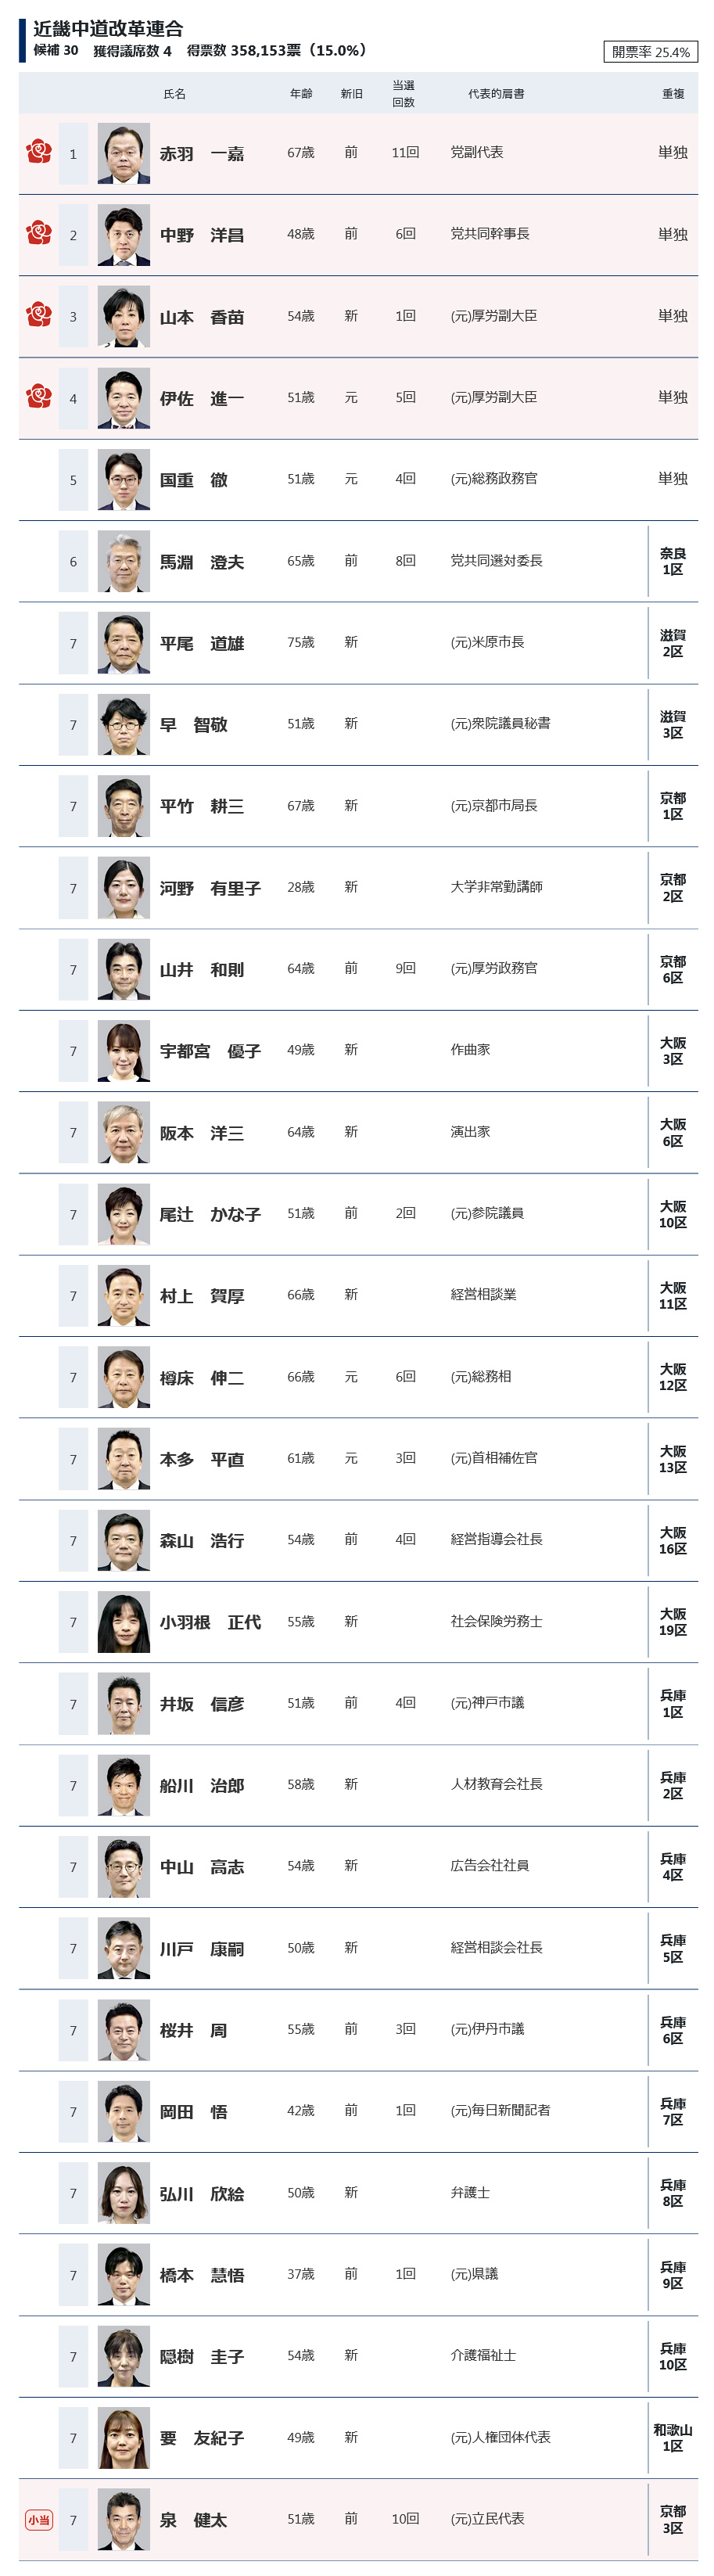Click the 和歌山1区 district label
The height and width of the screenshot is (2576, 714).
coord(673,2437)
